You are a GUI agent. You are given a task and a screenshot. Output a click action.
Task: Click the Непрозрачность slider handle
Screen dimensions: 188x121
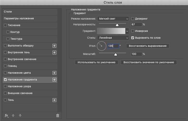click(117, 25)
